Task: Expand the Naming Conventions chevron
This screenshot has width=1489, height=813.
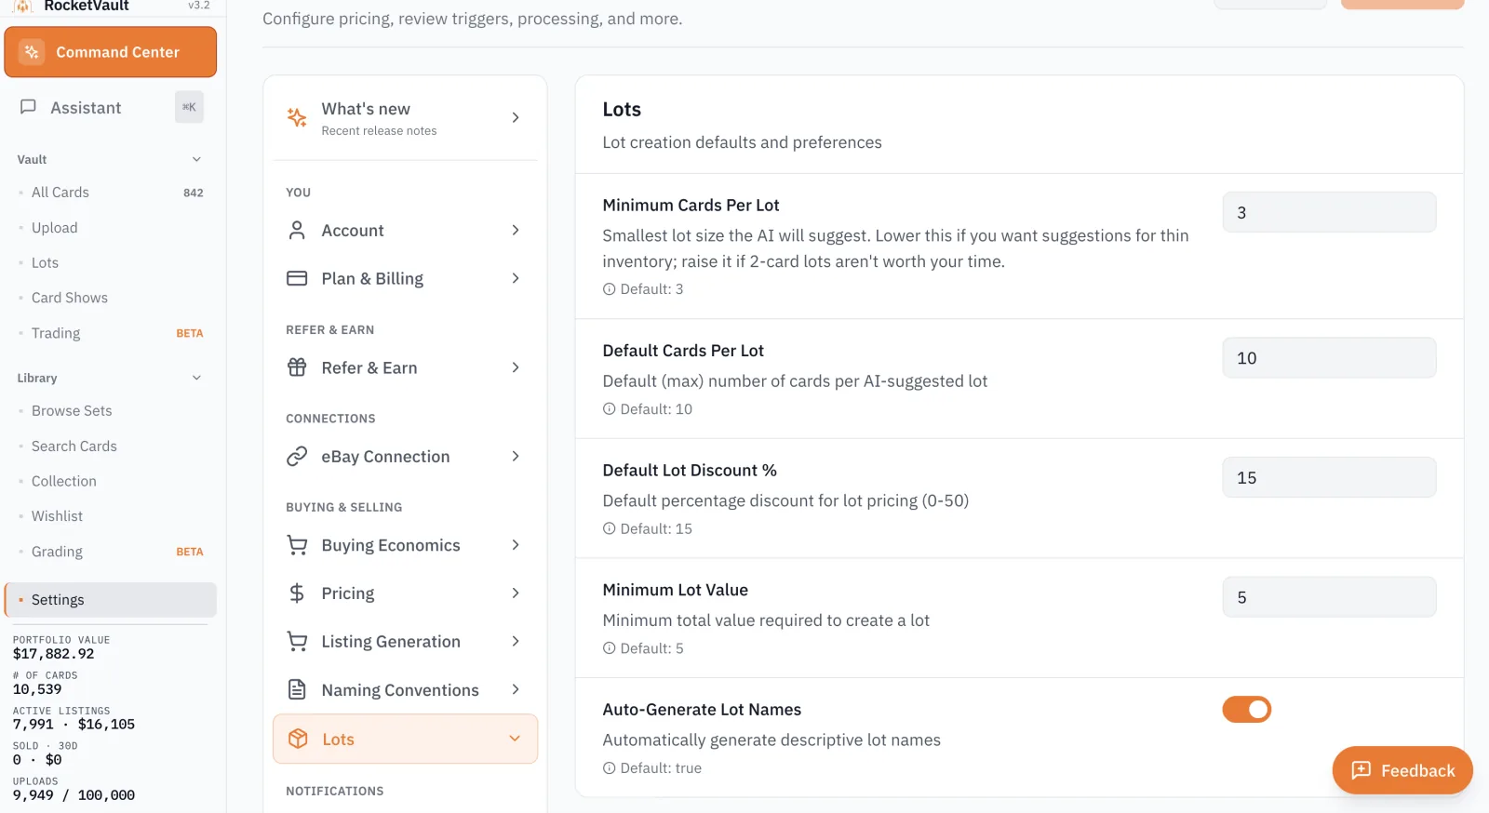Action: 516,689
